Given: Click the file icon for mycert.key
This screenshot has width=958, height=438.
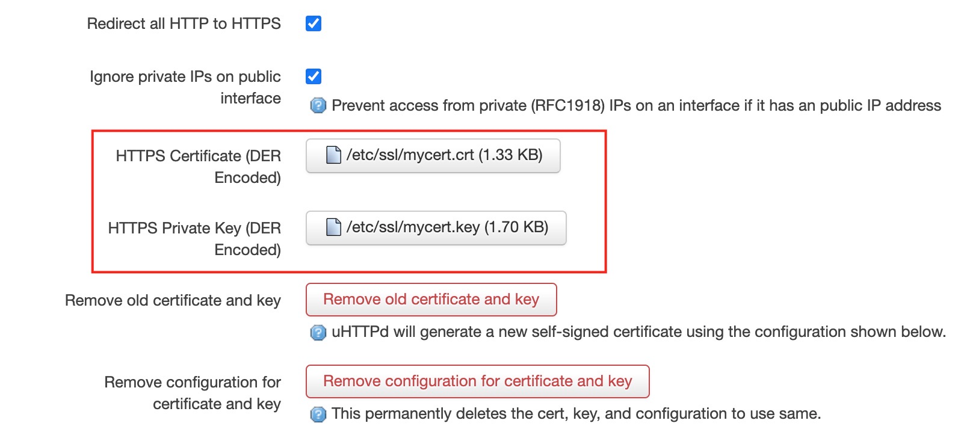Looking at the screenshot, I should (x=333, y=227).
